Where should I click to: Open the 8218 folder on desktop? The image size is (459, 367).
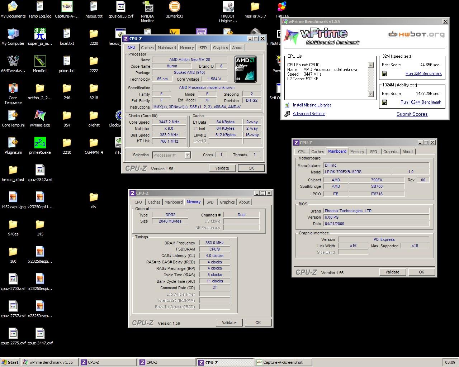94,91
